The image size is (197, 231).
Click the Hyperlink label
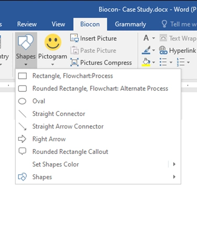click(182, 50)
